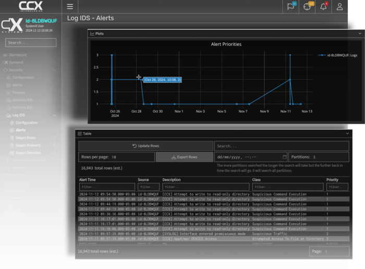Viewport: 365px width, 269px height.
Task: Open the user profile icon
Action: click(x=340, y=7)
